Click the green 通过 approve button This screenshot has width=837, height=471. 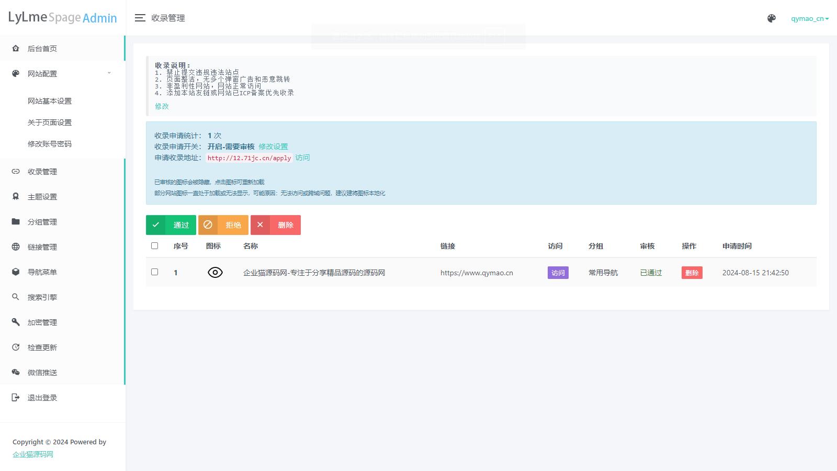[171, 225]
